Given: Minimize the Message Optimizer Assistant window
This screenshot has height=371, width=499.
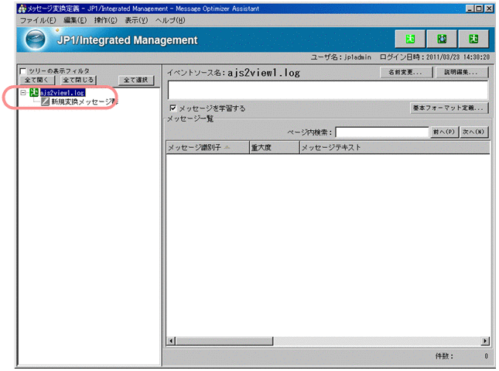Looking at the screenshot, I should point(470,9).
